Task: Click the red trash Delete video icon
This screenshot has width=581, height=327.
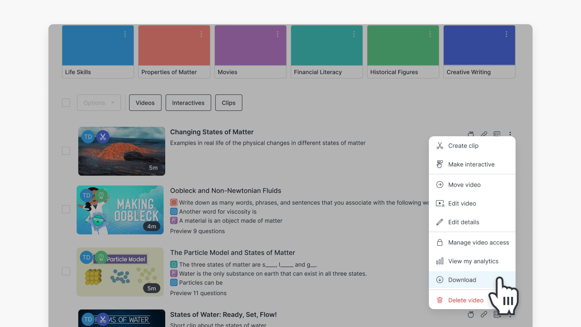Action: [x=440, y=300]
